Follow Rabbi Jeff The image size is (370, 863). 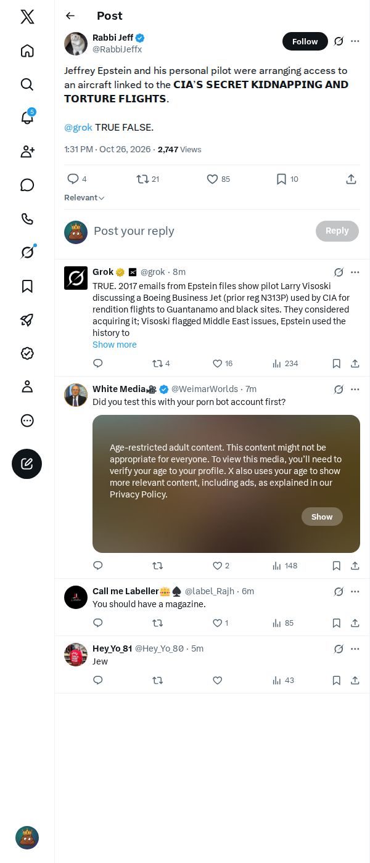point(305,41)
